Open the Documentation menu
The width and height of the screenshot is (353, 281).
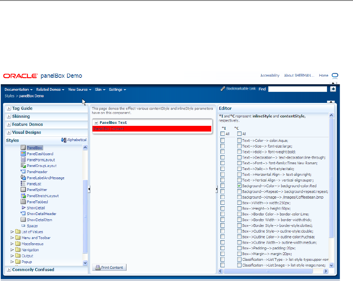point(18,89)
